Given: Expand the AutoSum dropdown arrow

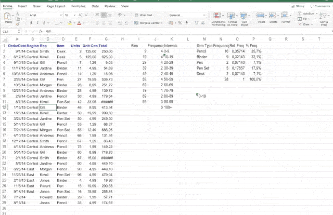Looking at the screenshot, I should pyautogui.click(x=317, y=14).
